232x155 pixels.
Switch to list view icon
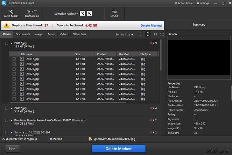(x=140, y=34)
